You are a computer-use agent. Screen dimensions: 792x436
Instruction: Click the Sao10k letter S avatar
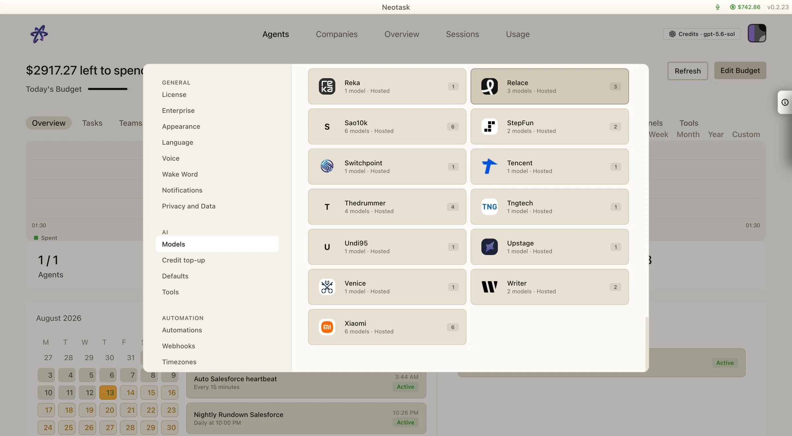tap(327, 127)
